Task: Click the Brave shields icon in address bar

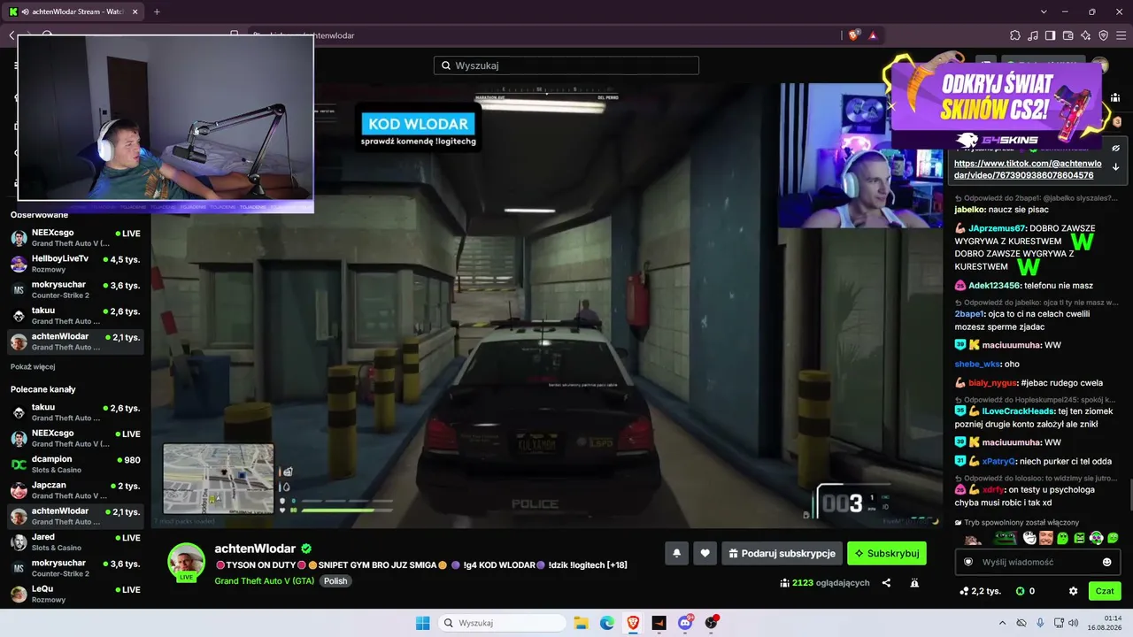Action: pos(853,35)
